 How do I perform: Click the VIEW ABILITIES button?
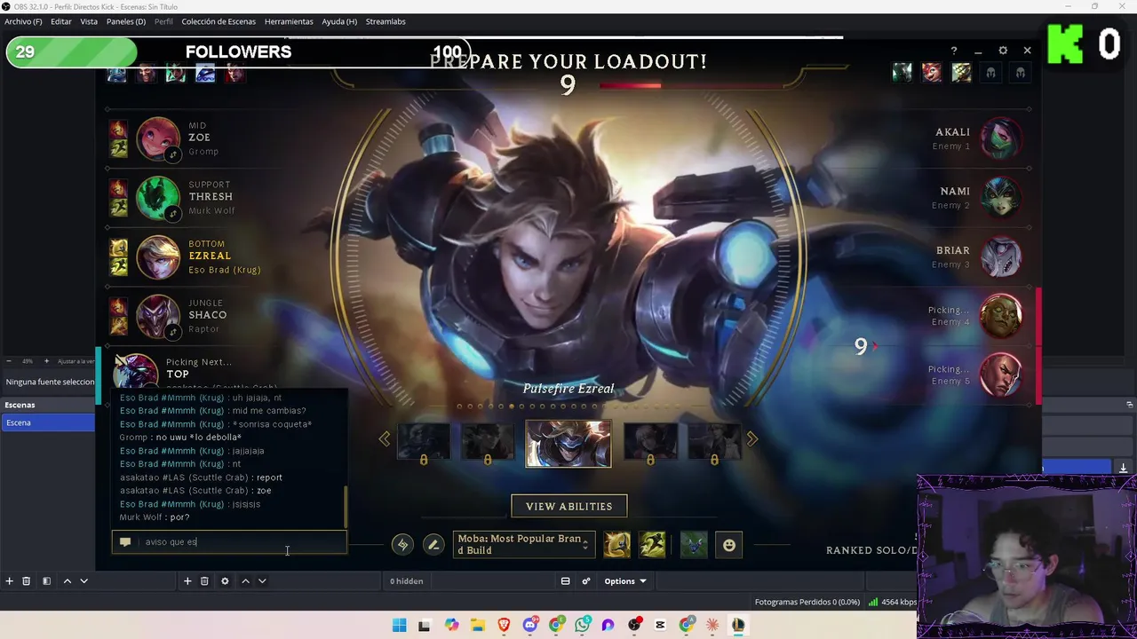569,506
